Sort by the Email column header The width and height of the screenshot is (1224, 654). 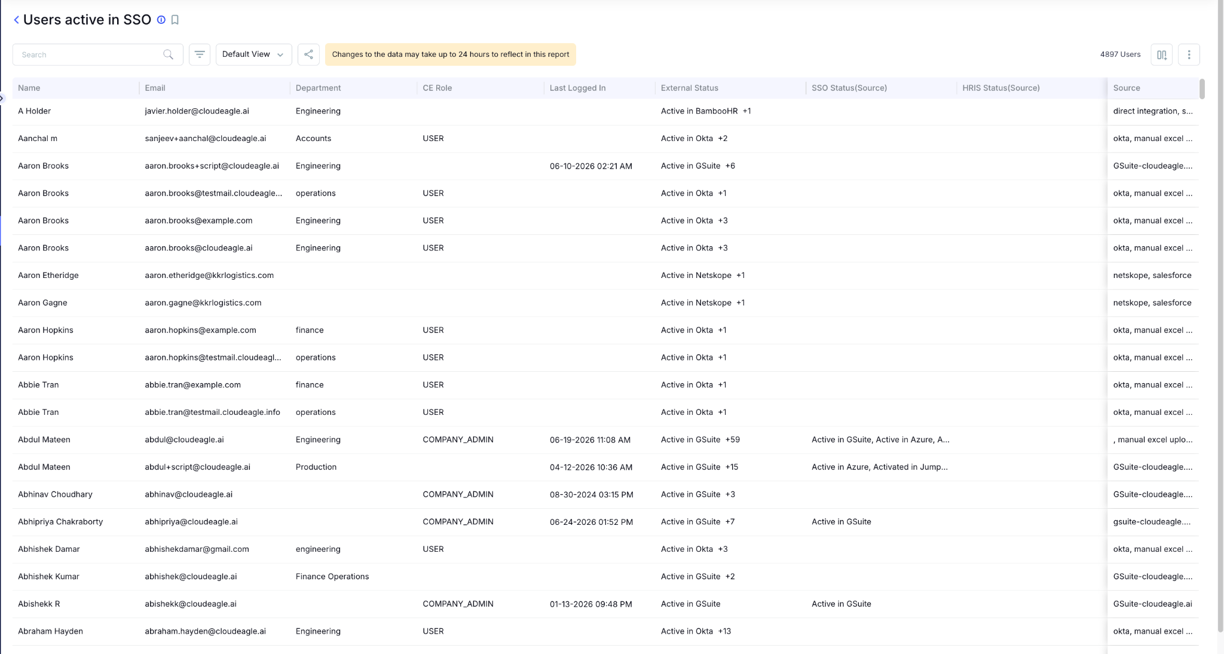(155, 88)
